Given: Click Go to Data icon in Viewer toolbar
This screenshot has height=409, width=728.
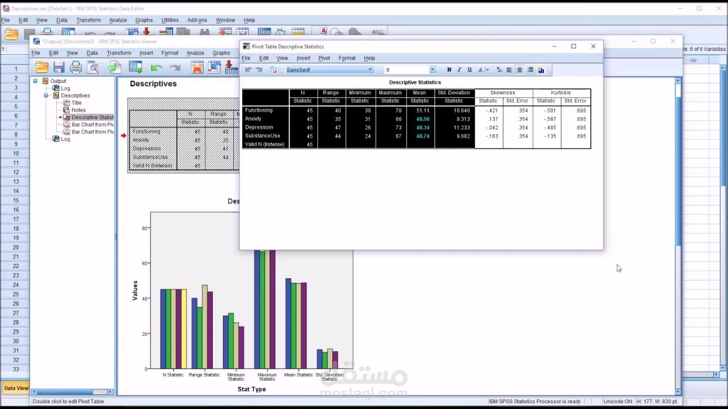Looking at the screenshot, I should [197, 68].
